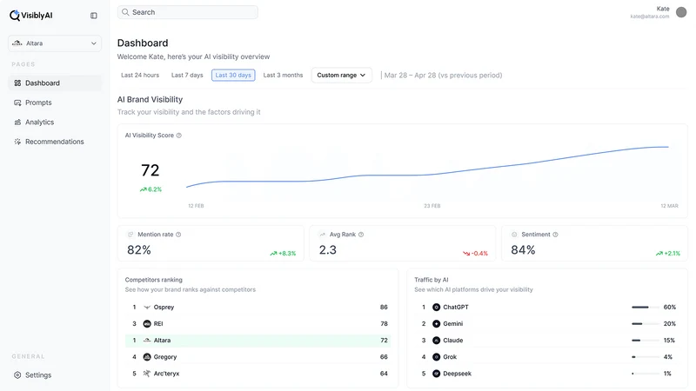Click the +8.3% mention rate change
The height and width of the screenshot is (391, 696).
click(283, 254)
